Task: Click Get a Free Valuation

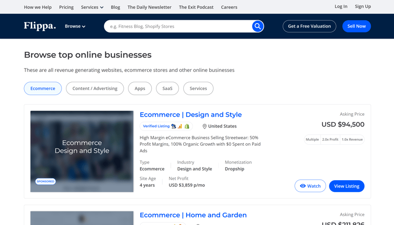Action: tap(309, 26)
